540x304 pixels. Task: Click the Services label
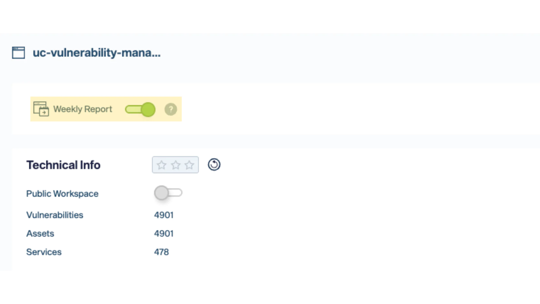(44, 252)
